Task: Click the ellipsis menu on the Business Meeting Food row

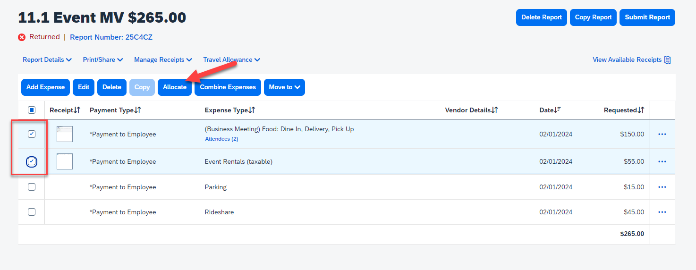Action: (662, 134)
